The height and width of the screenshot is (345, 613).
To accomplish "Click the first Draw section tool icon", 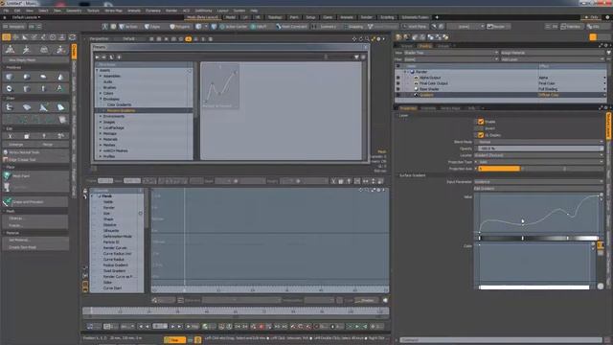I will click(10, 107).
